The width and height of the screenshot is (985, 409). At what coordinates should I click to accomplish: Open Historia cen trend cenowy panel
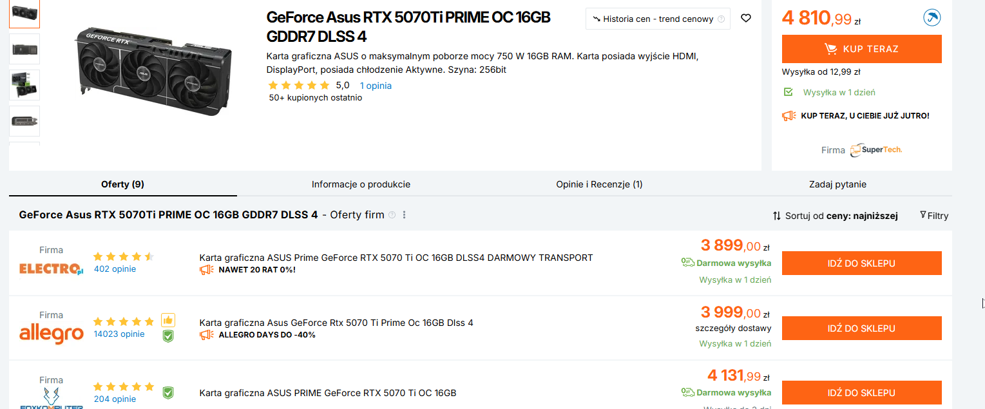click(x=653, y=19)
